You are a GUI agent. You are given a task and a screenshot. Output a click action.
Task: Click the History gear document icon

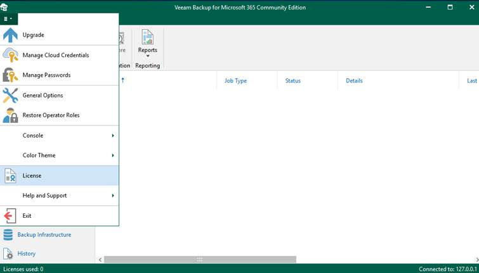tap(8, 254)
